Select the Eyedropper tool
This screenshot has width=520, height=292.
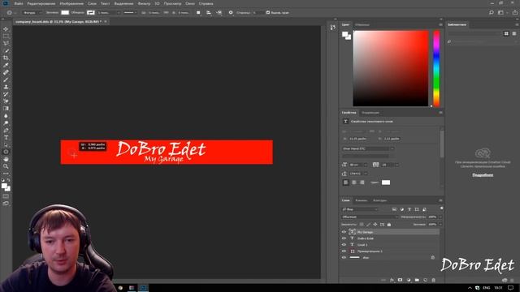(x=6, y=65)
